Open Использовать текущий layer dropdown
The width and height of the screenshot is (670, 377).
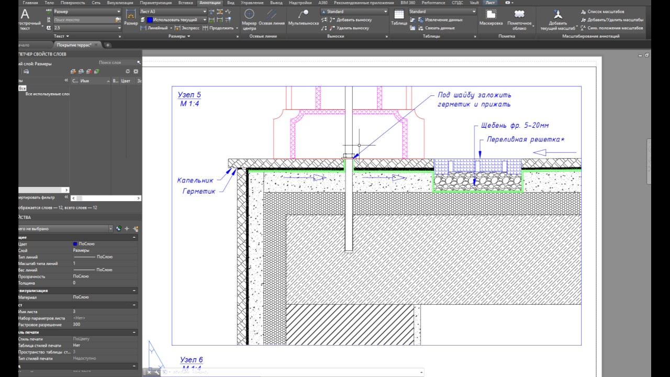205,20
